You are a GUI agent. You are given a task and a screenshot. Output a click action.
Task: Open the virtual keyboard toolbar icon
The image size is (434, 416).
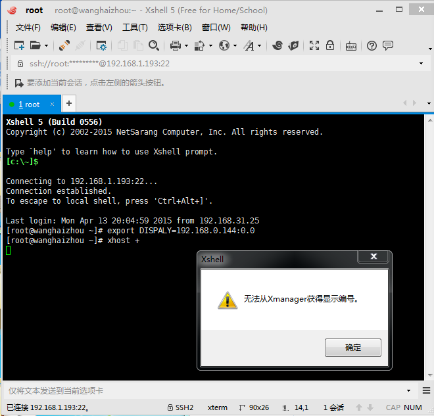pyautogui.click(x=351, y=45)
